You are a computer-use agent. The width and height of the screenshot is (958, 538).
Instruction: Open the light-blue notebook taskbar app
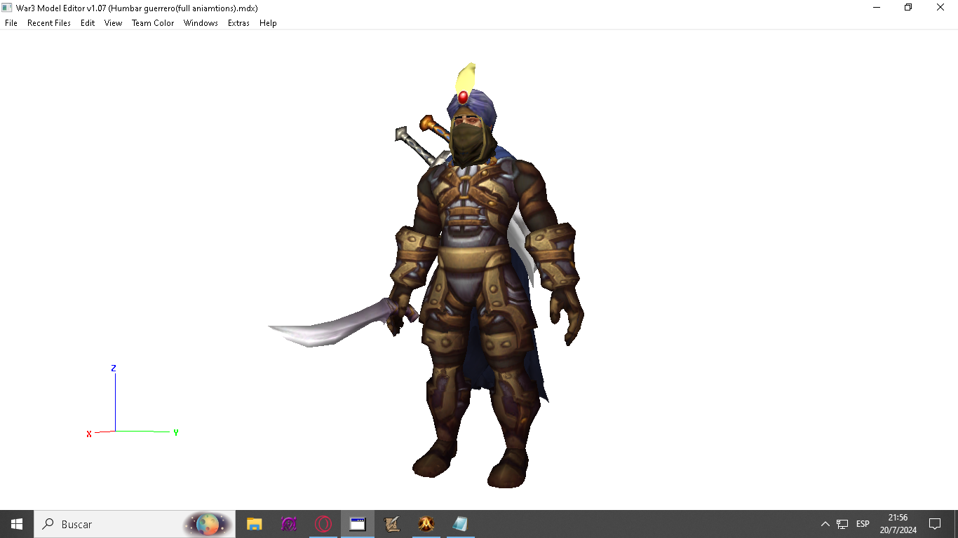click(x=460, y=524)
